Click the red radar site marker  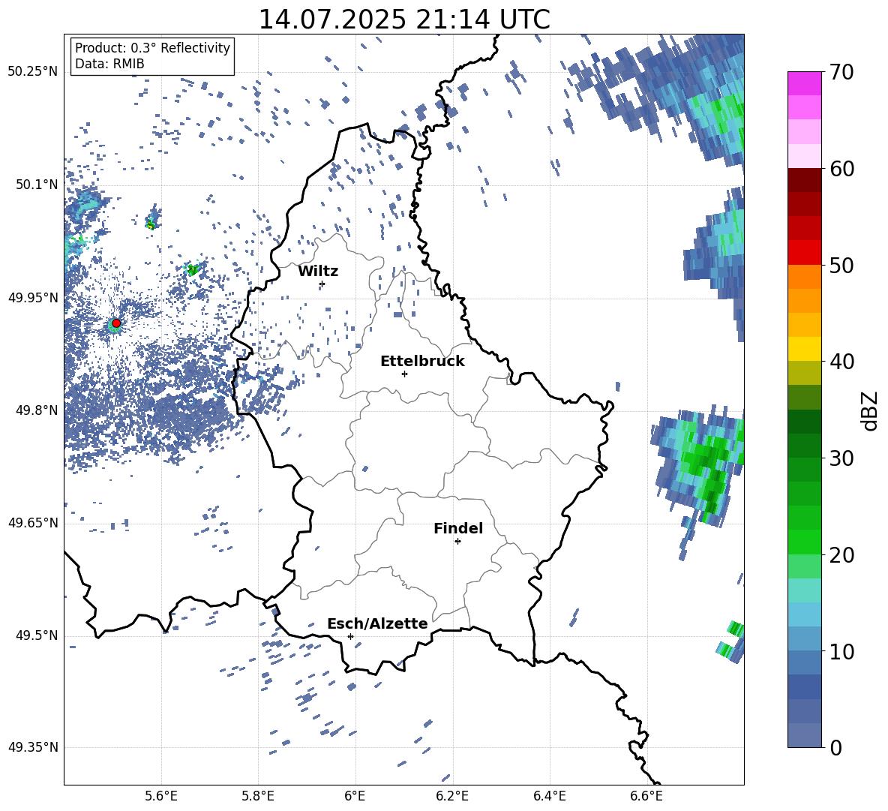(116, 323)
